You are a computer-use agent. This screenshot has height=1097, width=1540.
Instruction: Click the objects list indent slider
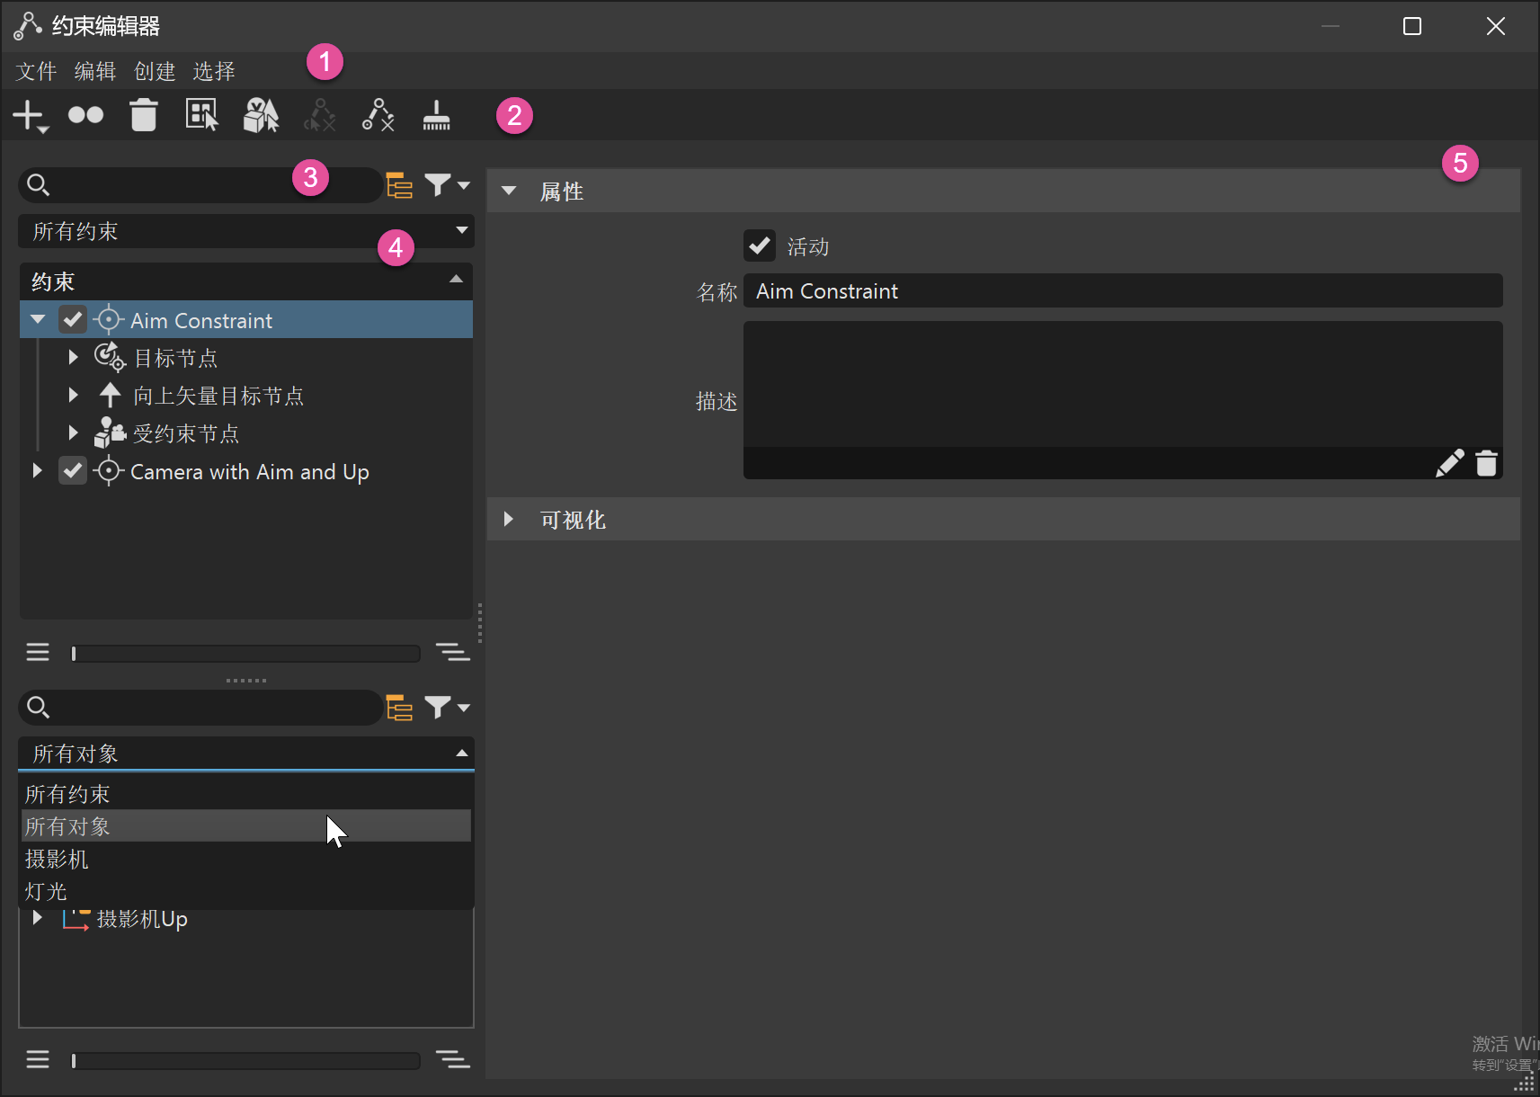pos(246,1061)
